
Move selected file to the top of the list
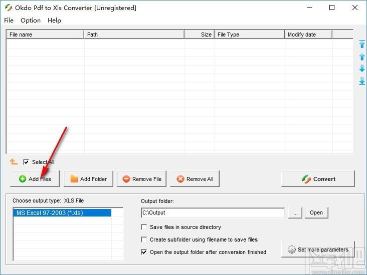[x=361, y=44]
